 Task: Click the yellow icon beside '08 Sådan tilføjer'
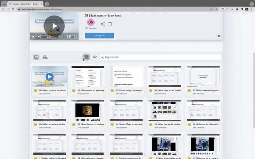click(x=112, y=124)
